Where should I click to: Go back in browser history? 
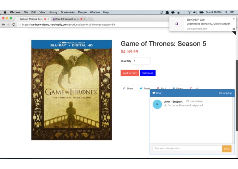coord(3,24)
